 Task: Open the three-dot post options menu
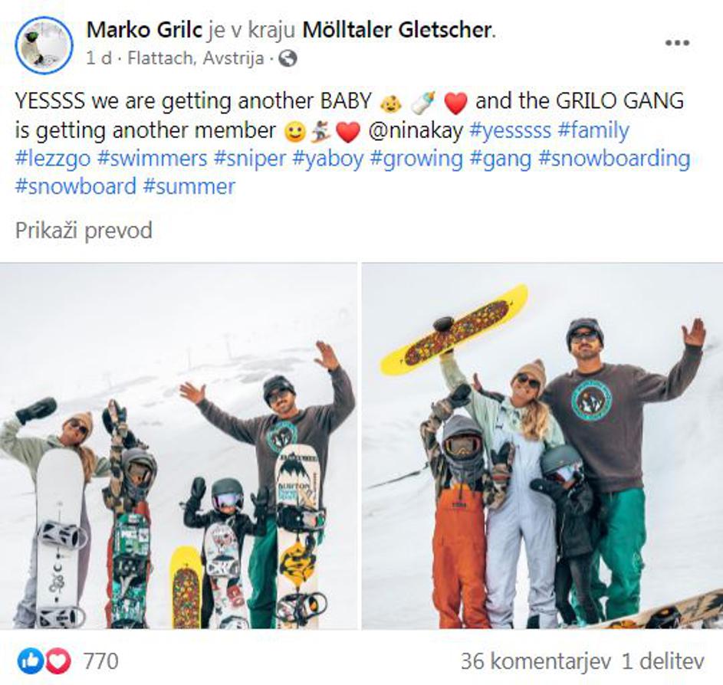[x=676, y=44]
